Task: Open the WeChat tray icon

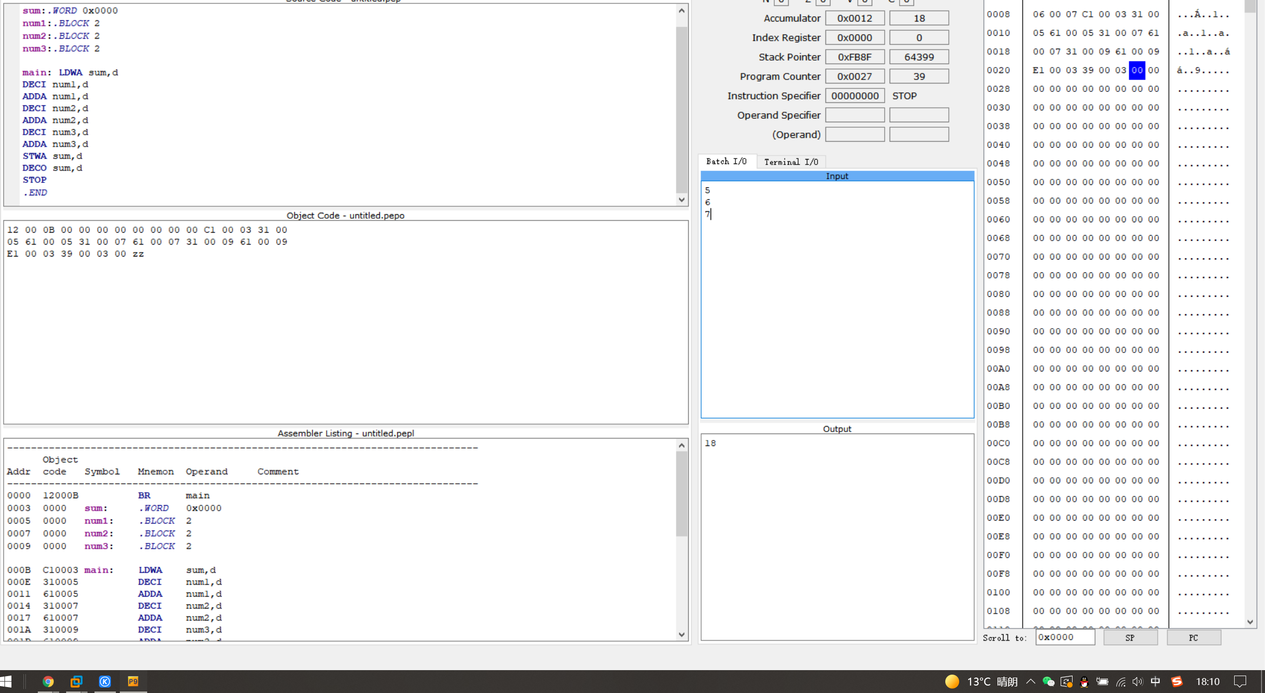Action: 1048,682
